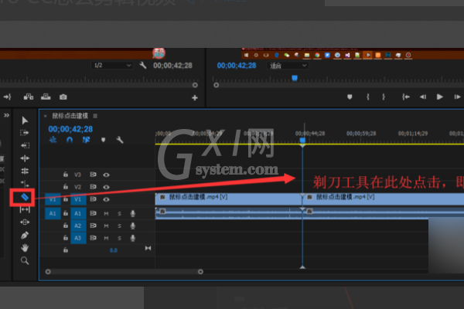The width and height of the screenshot is (464, 309).
Task: Toggle Linked Selection in timeline
Action: point(86,140)
